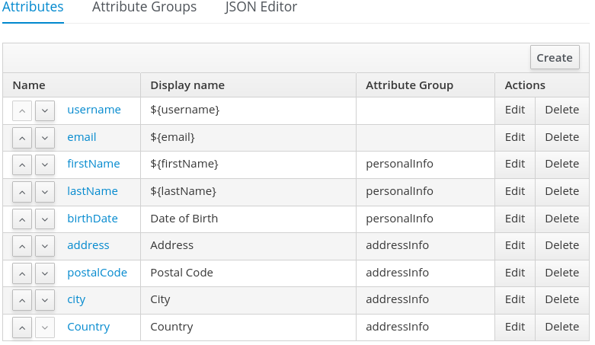Open the lastName attribute link
Viewport: 595px width, 345px height.
coord(92,191)
